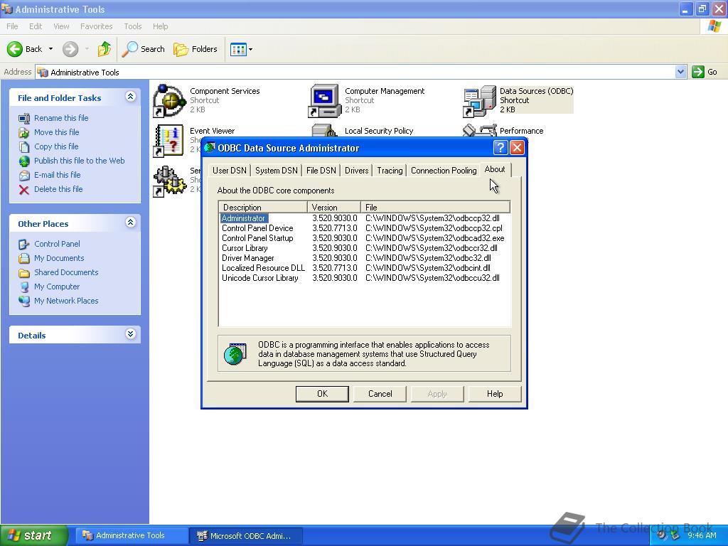Click the My Computer icon

coord(24,287)
